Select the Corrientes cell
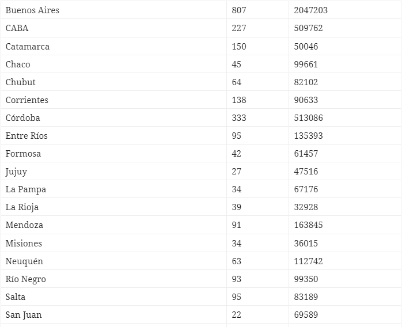The height and width of the screenshot is (327, 402). (x=27, y=100)
